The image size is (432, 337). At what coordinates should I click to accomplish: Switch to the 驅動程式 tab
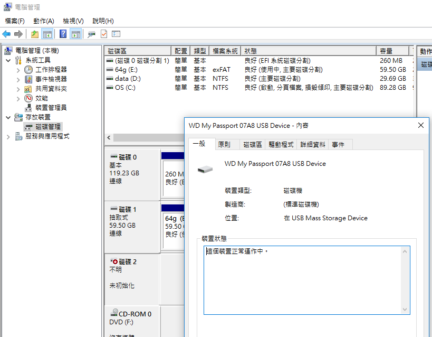click(x=281, y=145)
